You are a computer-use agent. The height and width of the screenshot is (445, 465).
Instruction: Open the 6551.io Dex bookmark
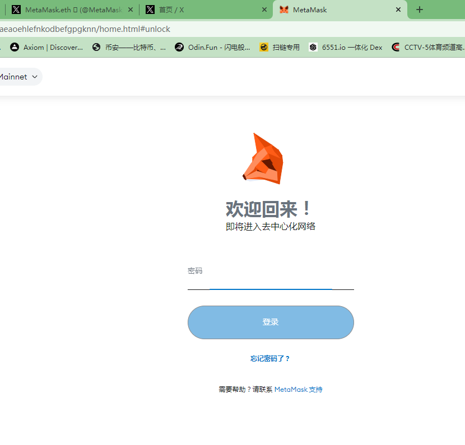point(346,47)
